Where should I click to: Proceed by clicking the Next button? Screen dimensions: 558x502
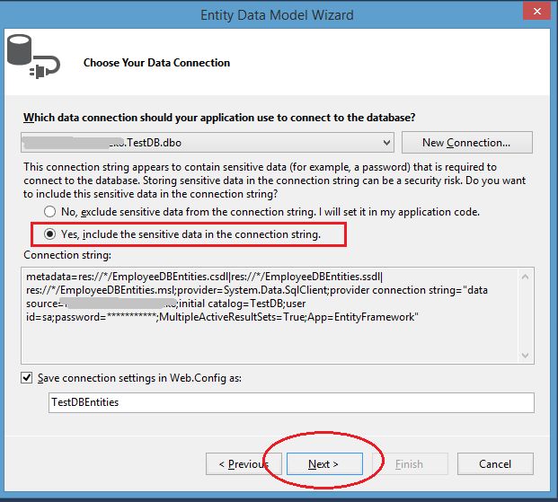click(323, 464)
